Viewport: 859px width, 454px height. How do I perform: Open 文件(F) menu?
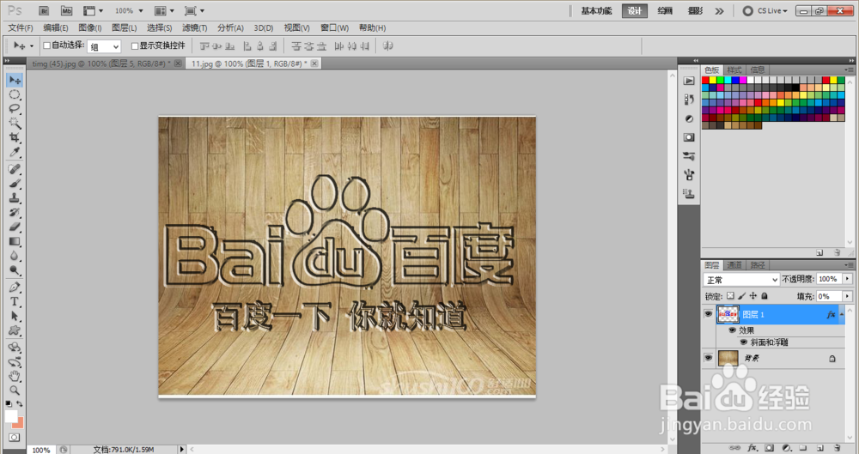pyautogui.click(x=21, y=27)
